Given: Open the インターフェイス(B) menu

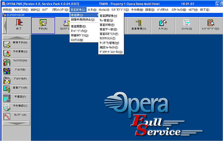Looking at the screenshot, I should pos(179,10).
